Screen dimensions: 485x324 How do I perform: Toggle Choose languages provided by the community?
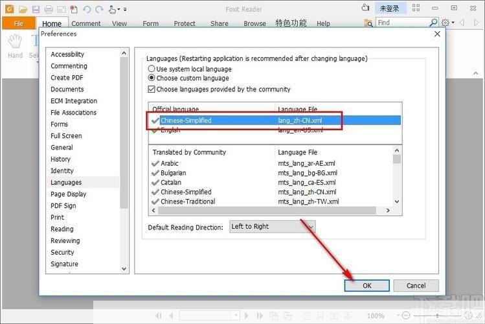coord(152,89)
